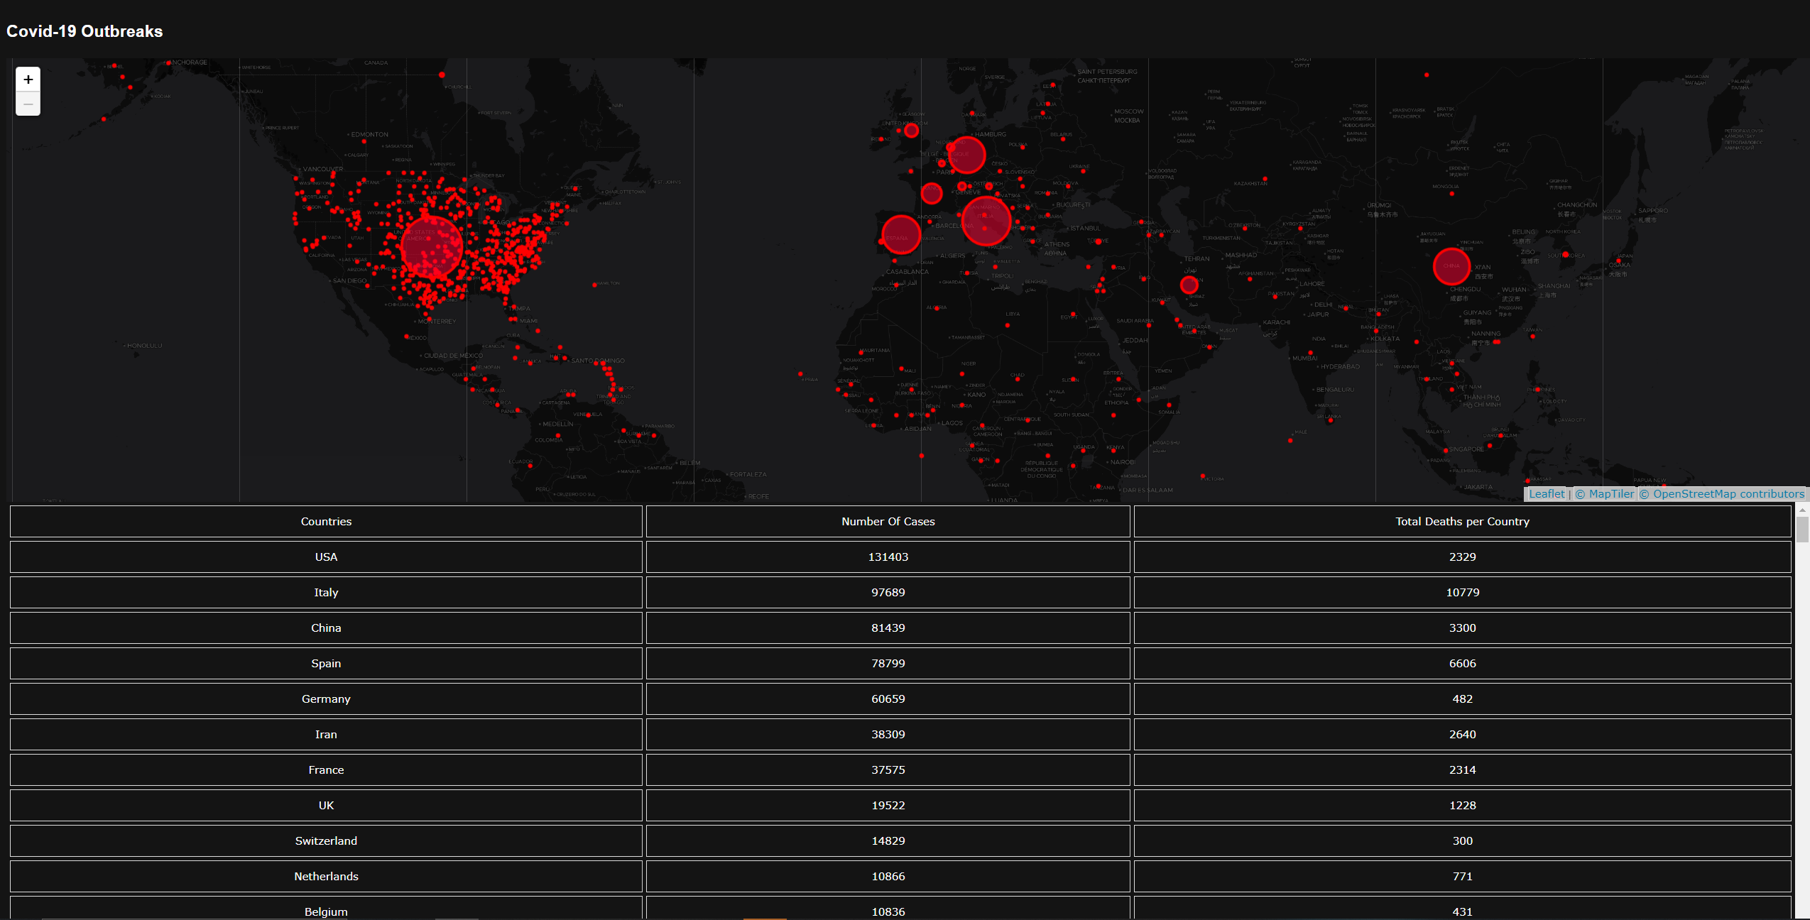This screenshot has width=1810, height=920.
Task: Click the Spain outbreak circle marker
Action: point(900,234)
